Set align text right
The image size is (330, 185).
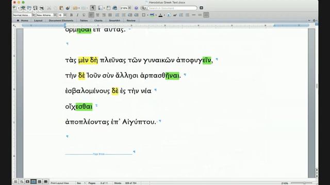tap(104, 15)
